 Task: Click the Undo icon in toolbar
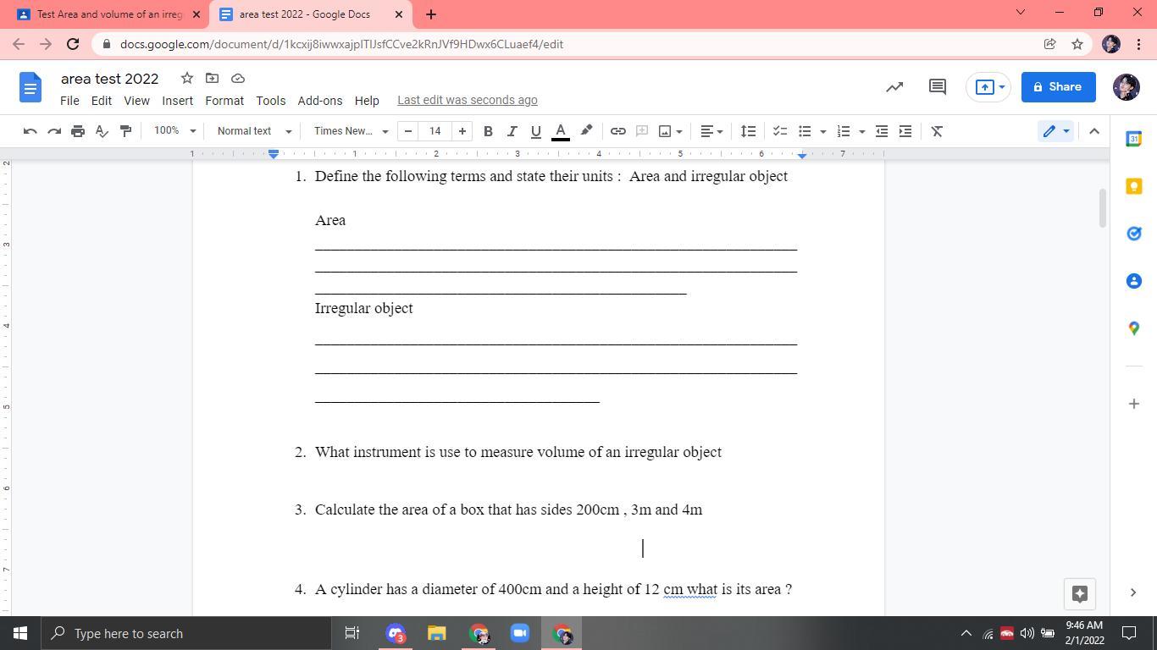[30, 131]
